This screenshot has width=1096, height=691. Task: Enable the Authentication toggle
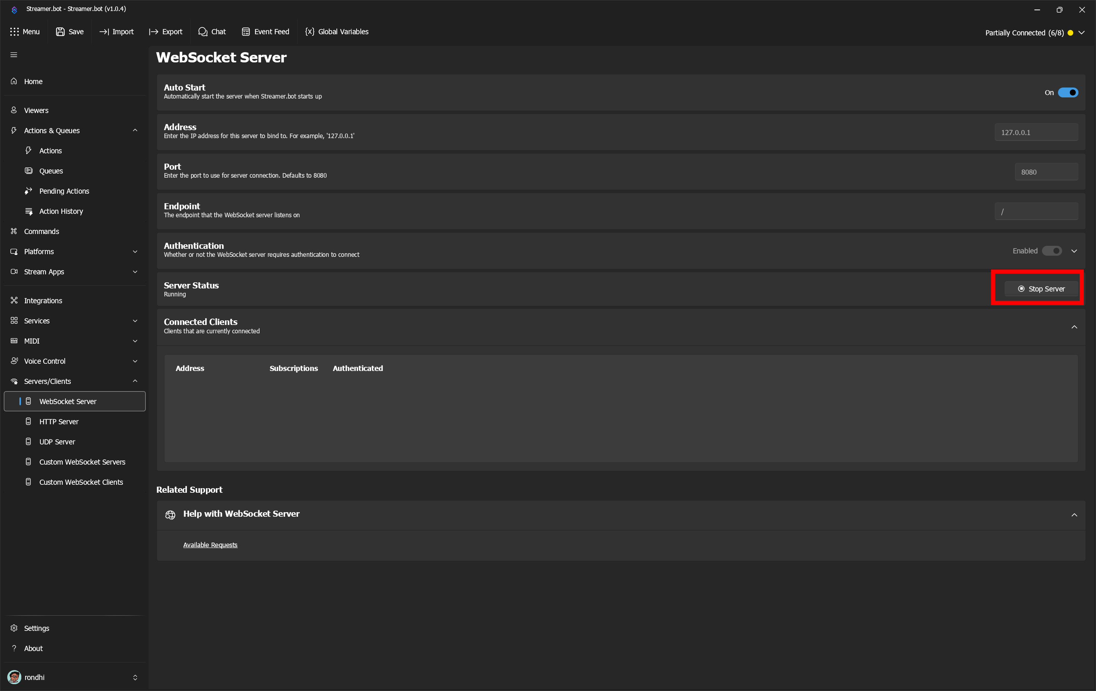pos(1051,251)
